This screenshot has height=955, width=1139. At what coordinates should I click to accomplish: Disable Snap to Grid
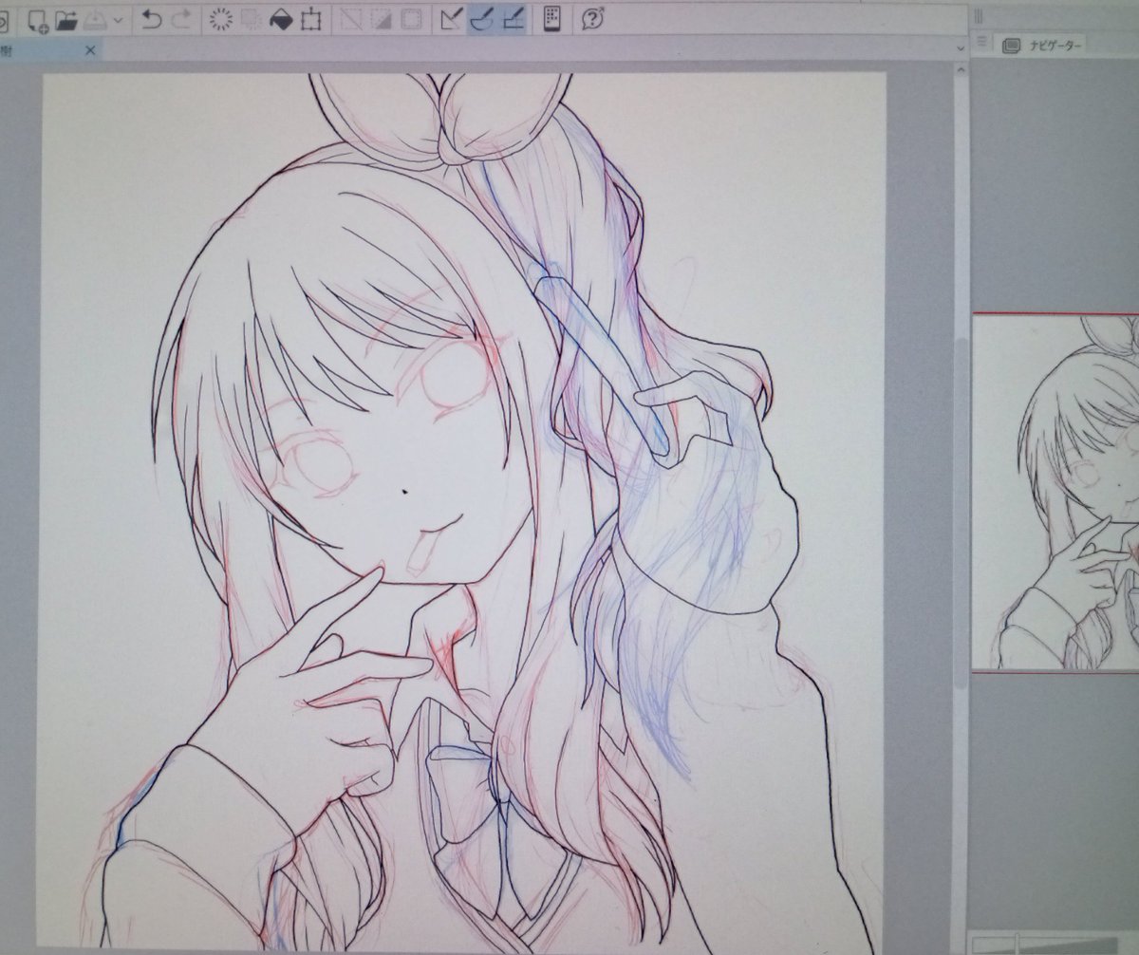point(513,18)
